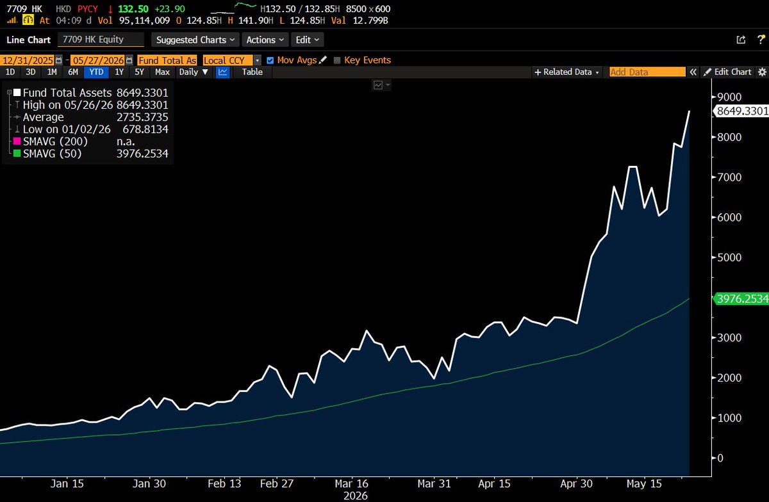
Task: Select the 3D range tab
Action: 30,72
